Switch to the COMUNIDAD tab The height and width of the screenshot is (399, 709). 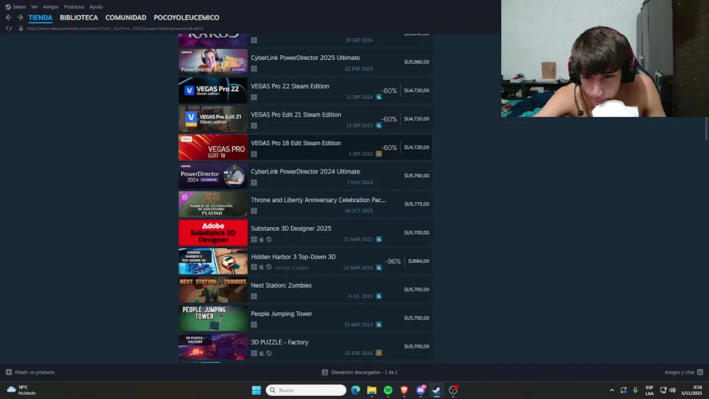pyautogui.click(x=126, y=18)
